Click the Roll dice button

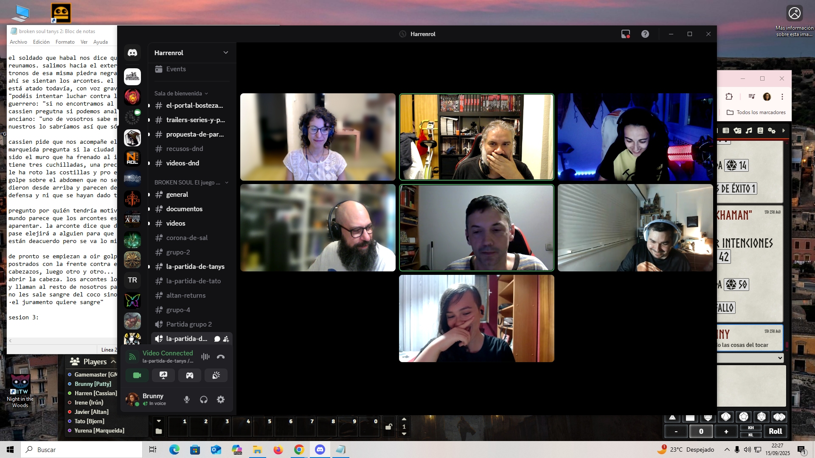775,431
